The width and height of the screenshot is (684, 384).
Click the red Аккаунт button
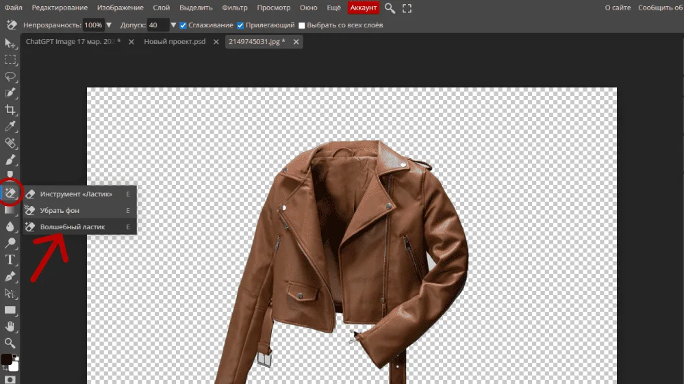[x=364, y=8]
